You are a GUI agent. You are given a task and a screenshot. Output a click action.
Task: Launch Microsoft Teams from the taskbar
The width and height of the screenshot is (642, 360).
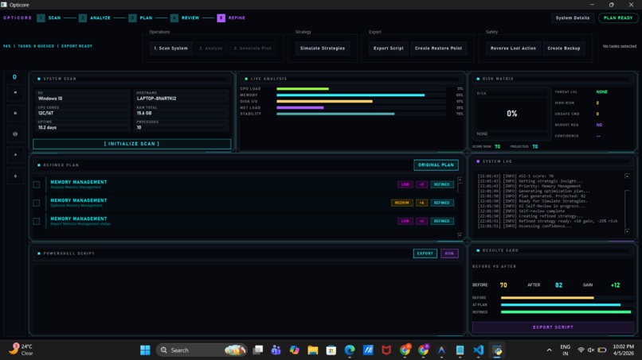(276, 350)
